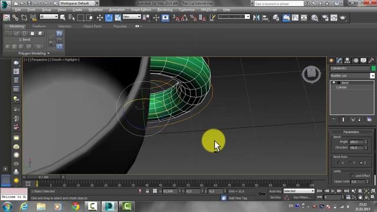Toggle the 3D Snaps icon
This screenshot has height=212, width=377.
coord(176,18)
